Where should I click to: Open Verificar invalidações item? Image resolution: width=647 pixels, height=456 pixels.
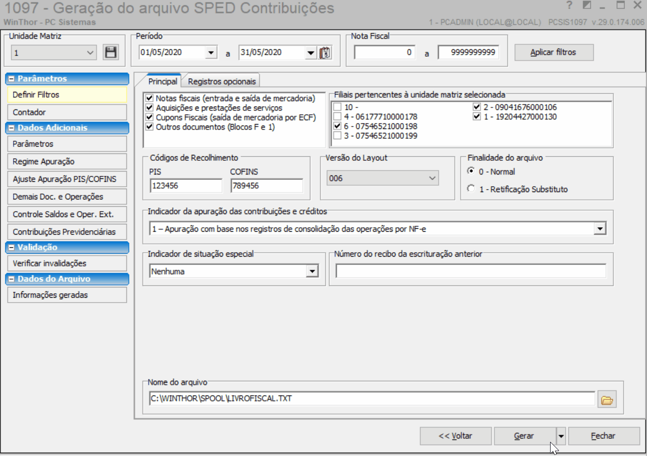click(x=67, y=263)
